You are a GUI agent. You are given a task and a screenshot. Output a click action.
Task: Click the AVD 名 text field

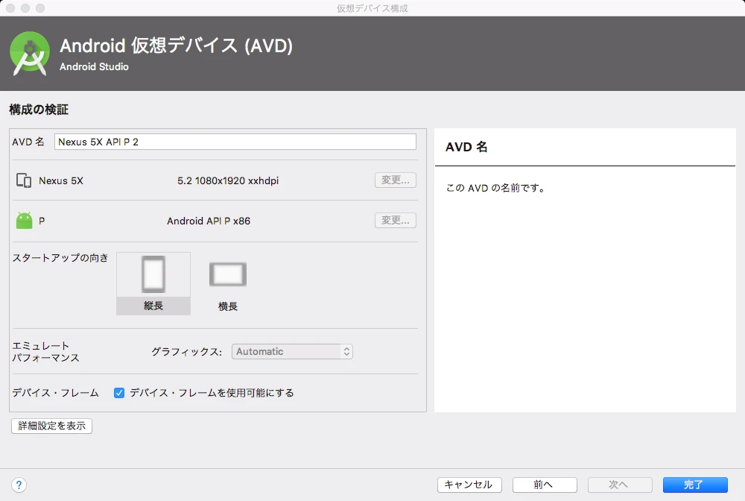(235, 142)
